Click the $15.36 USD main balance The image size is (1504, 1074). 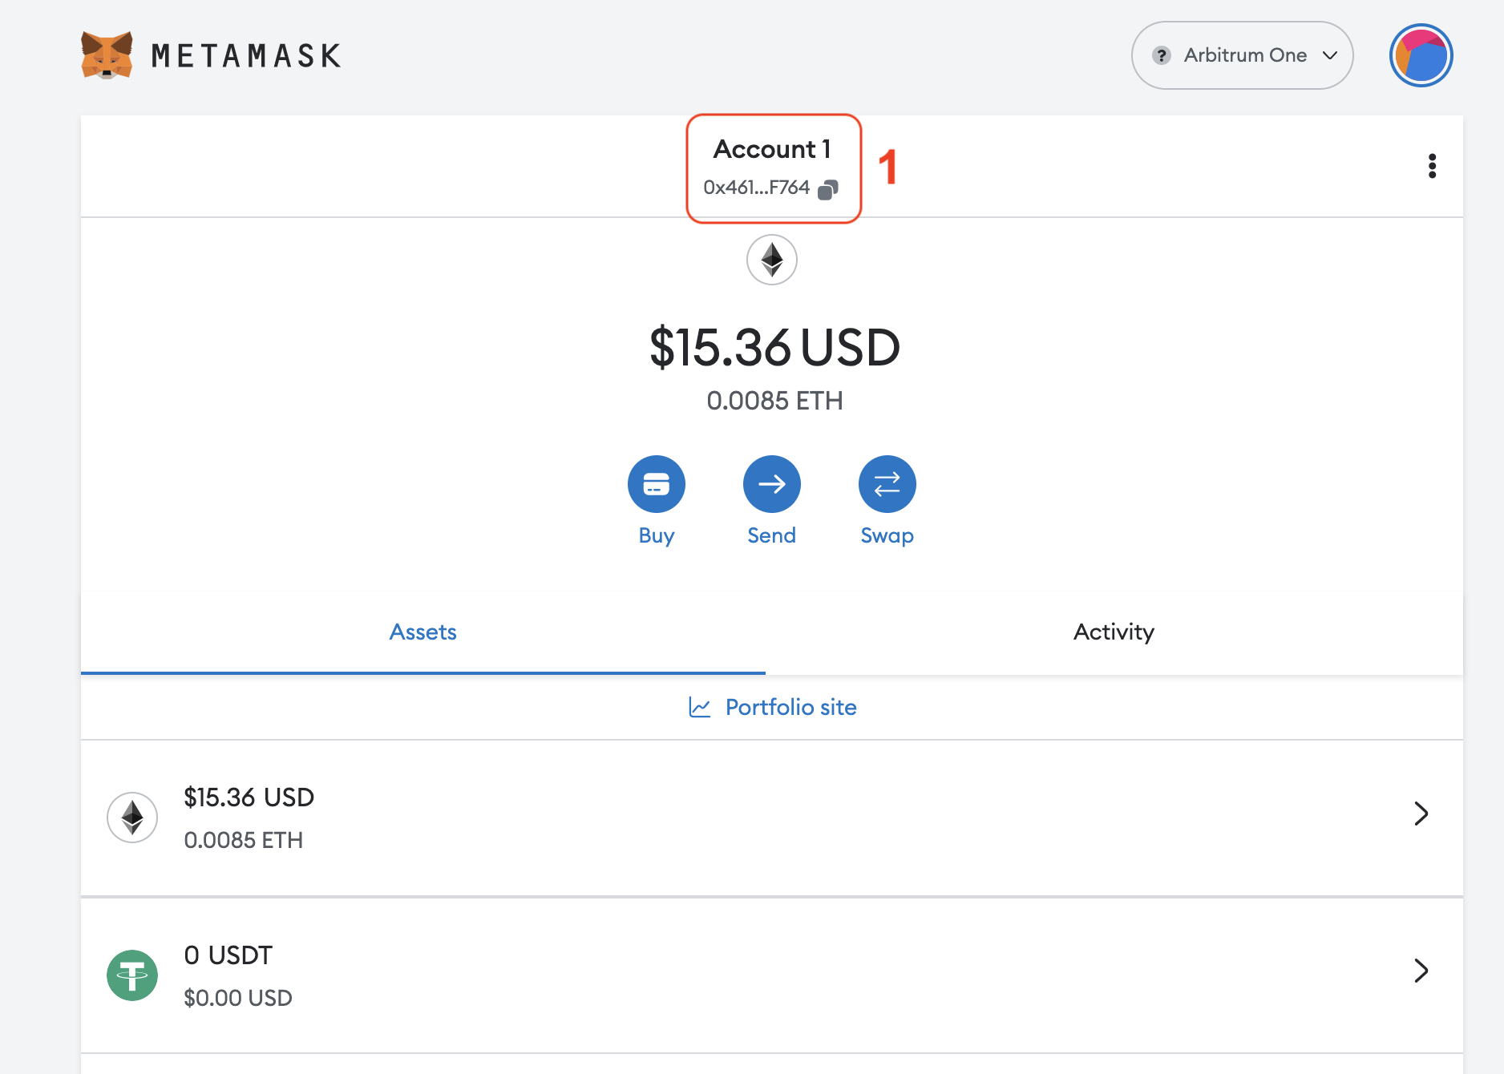774,348
